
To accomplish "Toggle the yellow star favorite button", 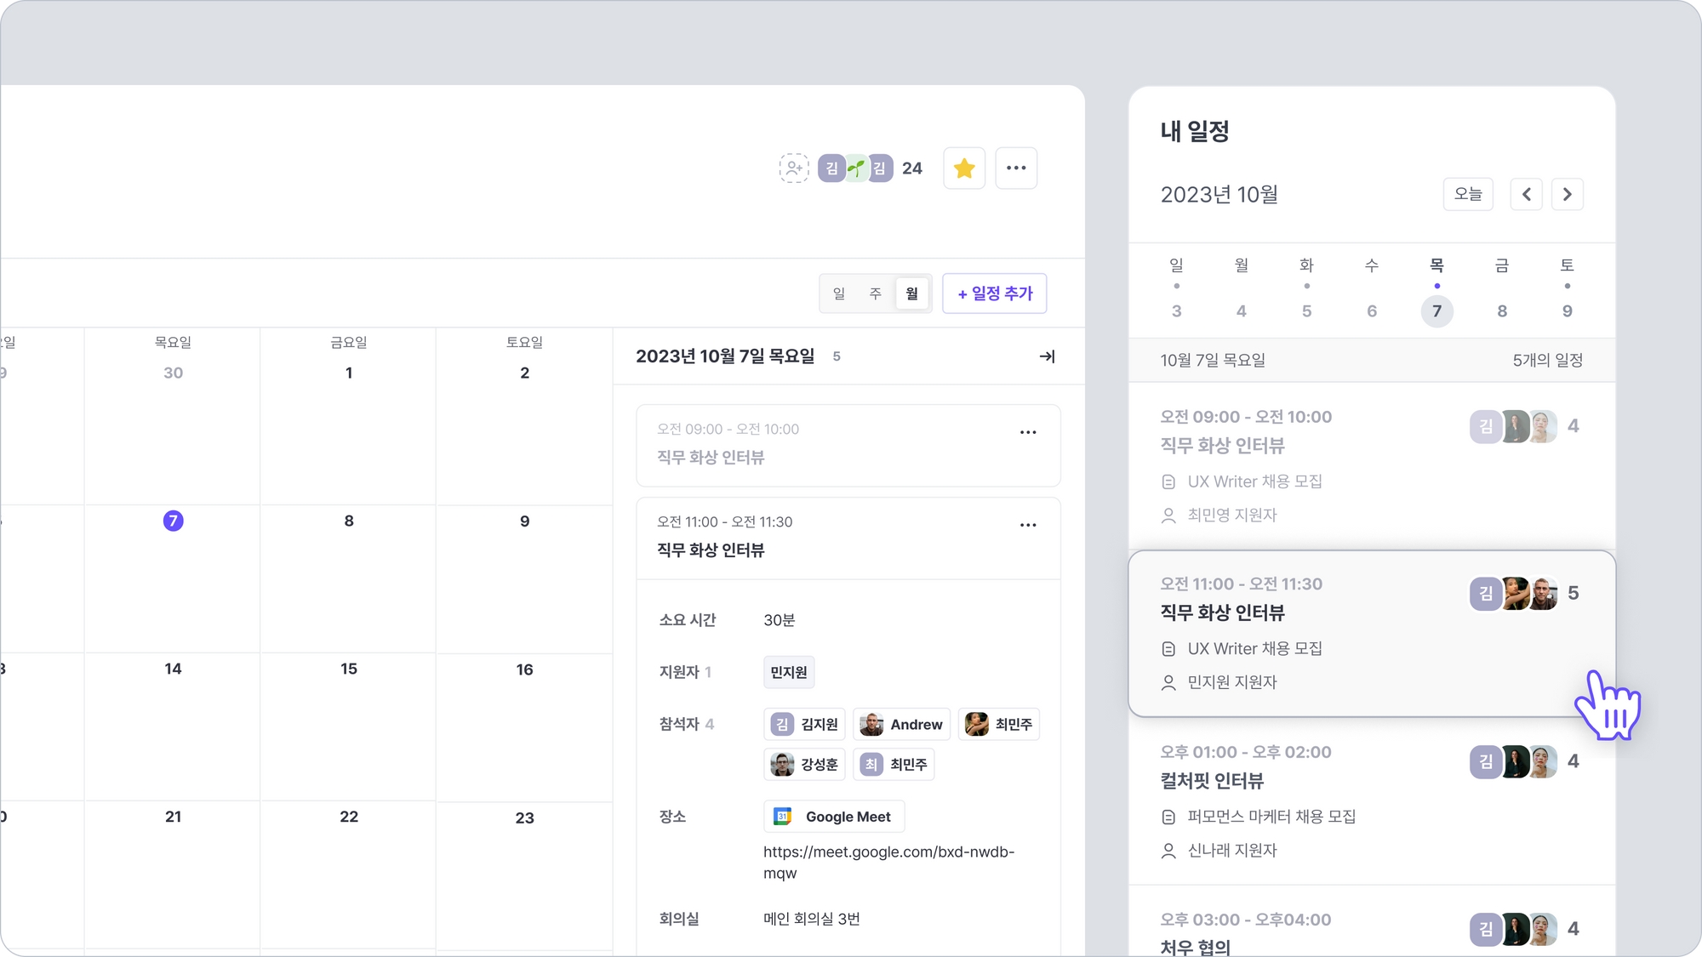I will click(x=964, y=168).
